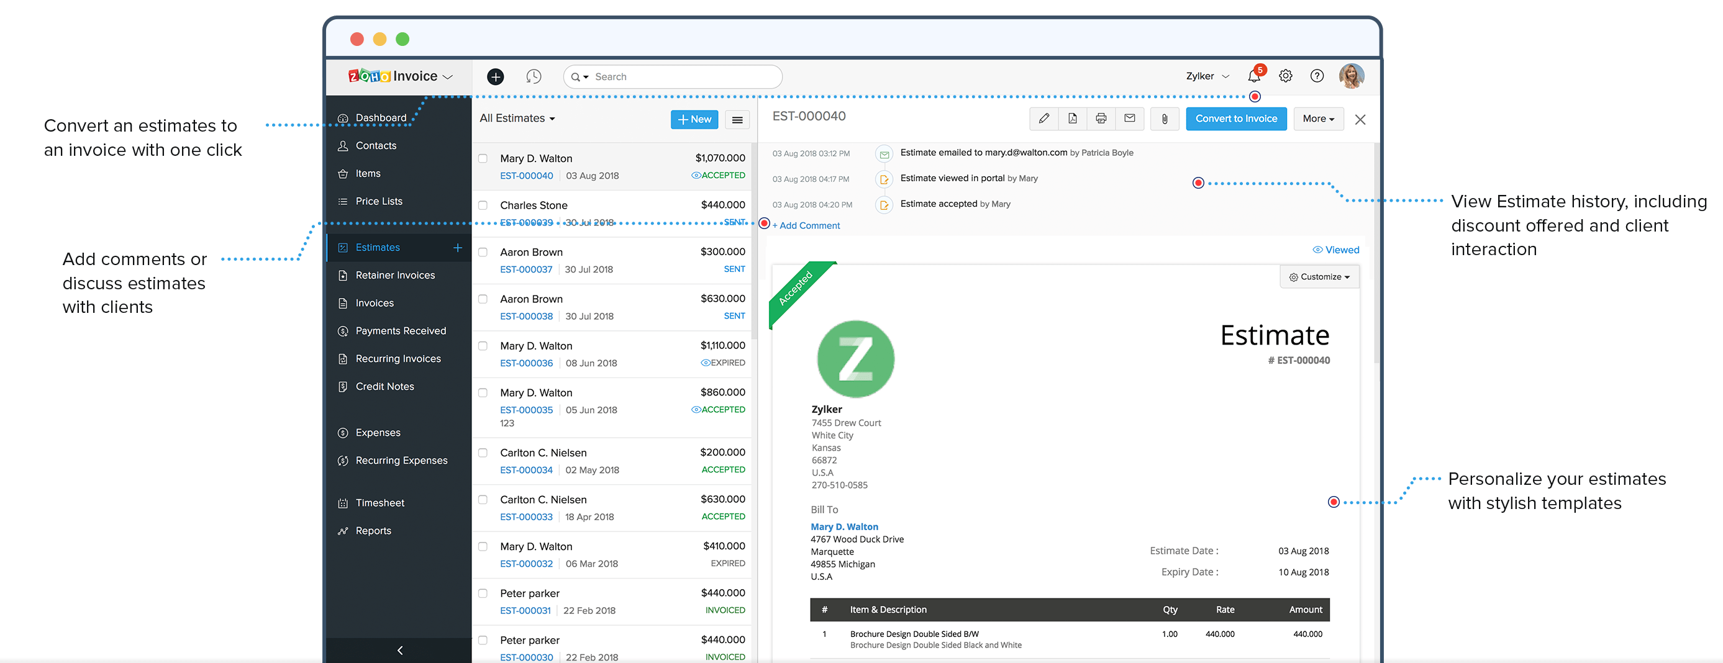Click the New estimate button
This screenshot has height=663, width=1723.
694,120
